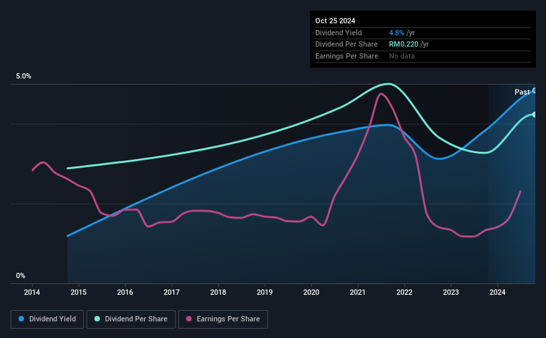This screenshot has width=546, height=338.
Task: Click the blue Dividend Yield legend dot
Action: tap(21, 319)
